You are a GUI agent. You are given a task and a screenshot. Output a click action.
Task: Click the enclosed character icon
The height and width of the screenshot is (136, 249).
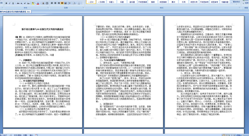click(47, 3)
